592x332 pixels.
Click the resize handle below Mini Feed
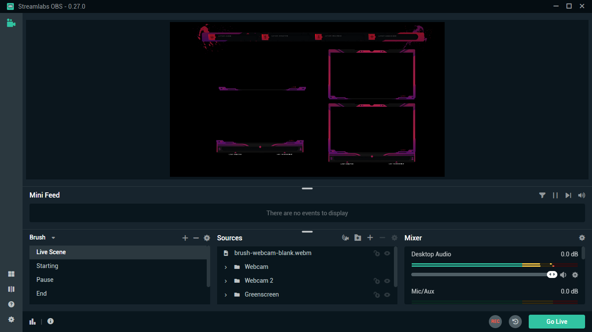coord(307,232)
